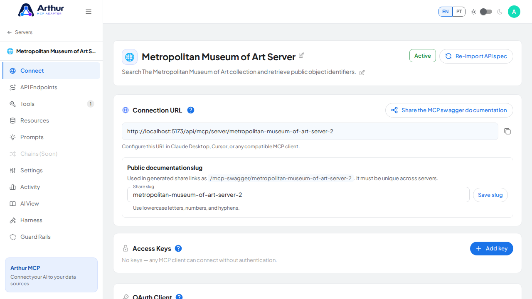This screenshot has height=299, width=532.
Task: Click the Tools count badge
Action: coord(91,104)
